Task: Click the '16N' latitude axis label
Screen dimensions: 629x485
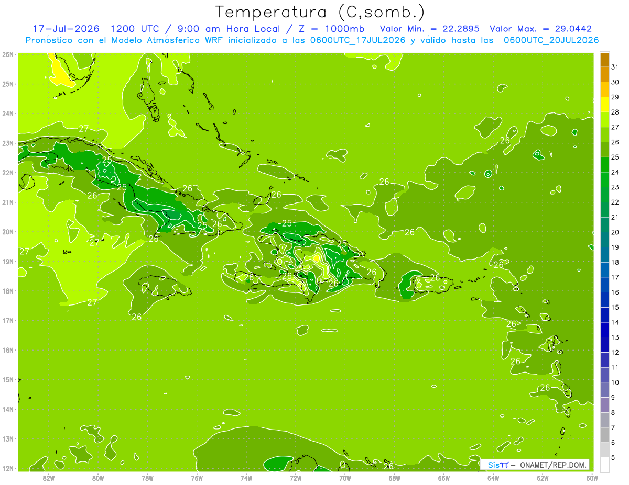Action: tap(8, 350)
